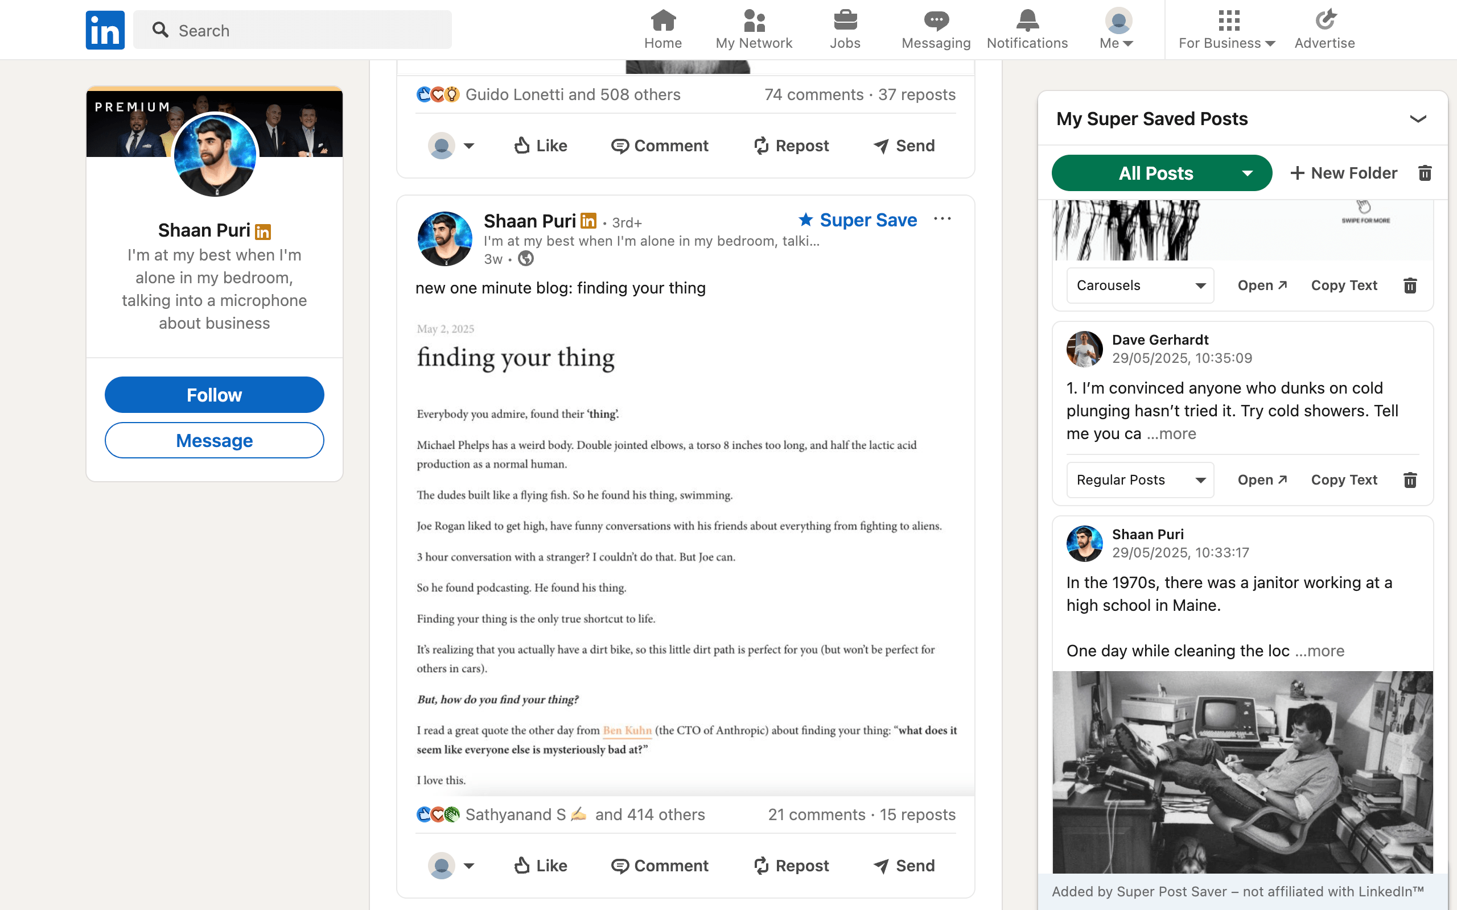1457x910 pixels.
Task: Expand '...more' on Shaan Puri's saved post
Action: coord(1320,651)
